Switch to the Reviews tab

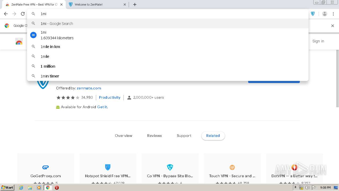tap(154, 136)
